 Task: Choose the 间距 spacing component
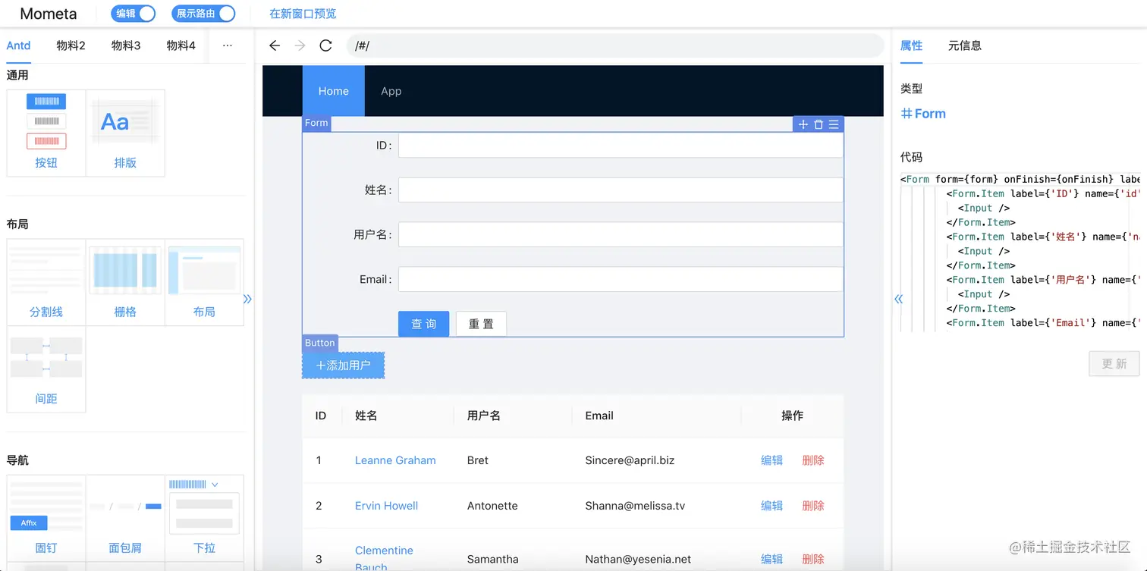[46, 369]
